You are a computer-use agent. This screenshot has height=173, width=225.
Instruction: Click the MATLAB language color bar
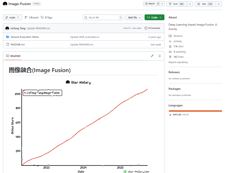(x=195, y=111)
